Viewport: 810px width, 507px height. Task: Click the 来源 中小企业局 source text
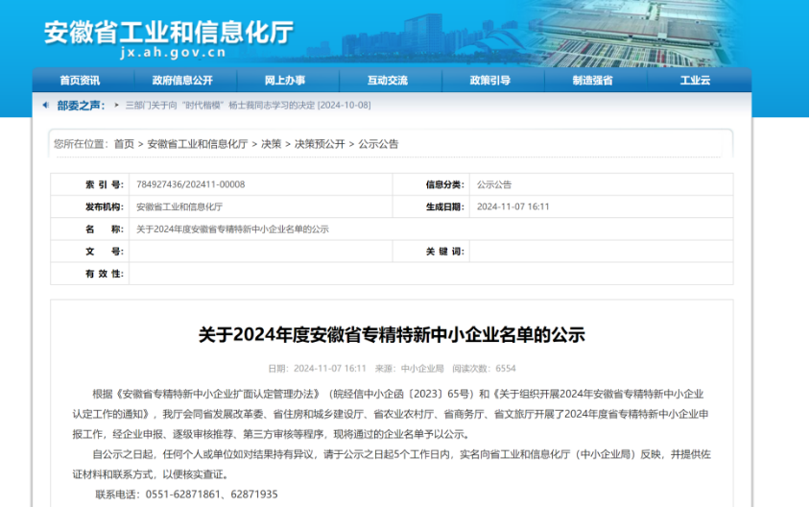pyautogui.click(x=409, y=368)
